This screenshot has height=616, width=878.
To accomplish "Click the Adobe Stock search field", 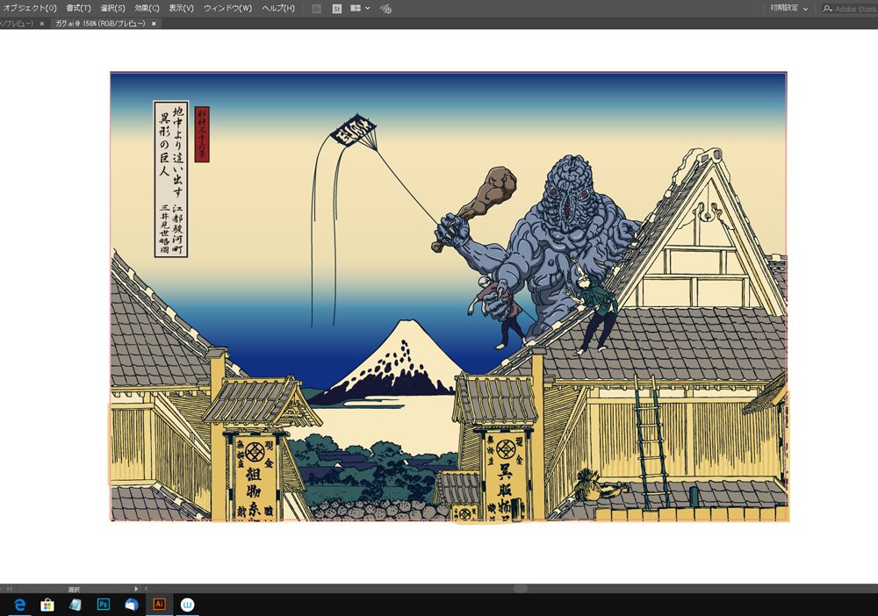I will click(x=849, y=9).
